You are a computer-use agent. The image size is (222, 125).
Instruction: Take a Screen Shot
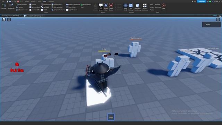(x=106, y=7)
